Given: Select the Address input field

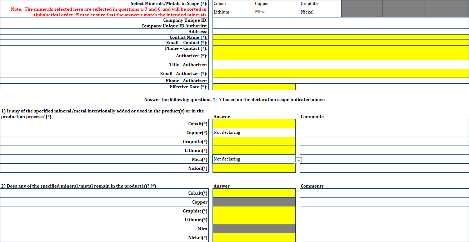Looking at the screenshot, I should pyautogui.click(x=340, y=32).
